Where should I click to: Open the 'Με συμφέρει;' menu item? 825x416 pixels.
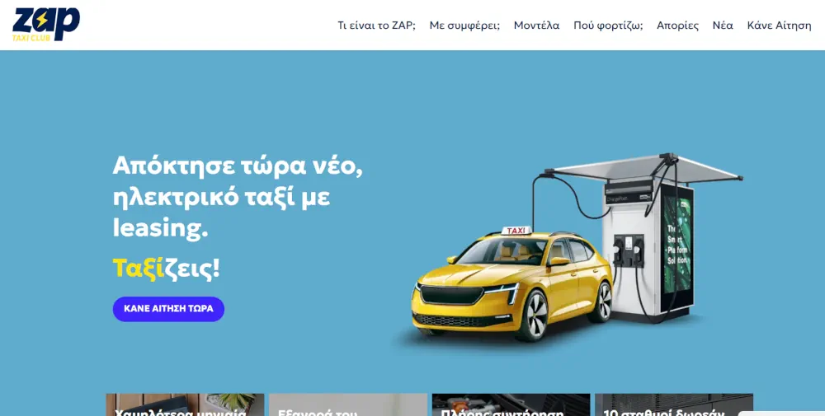coord(464,26)
